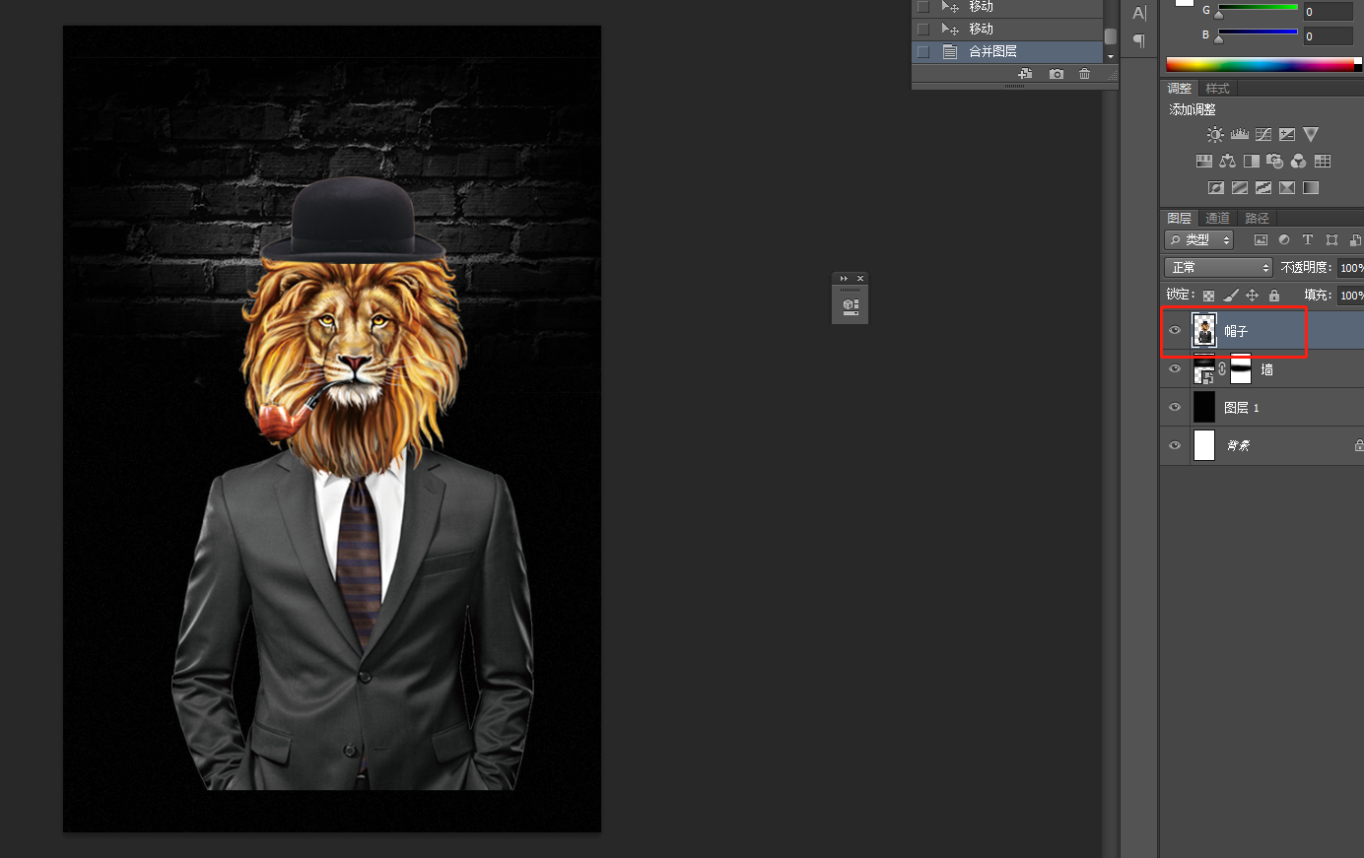Open the Paragraph panel icon
The image size is (1364, 858).
tap(1139, 41)
